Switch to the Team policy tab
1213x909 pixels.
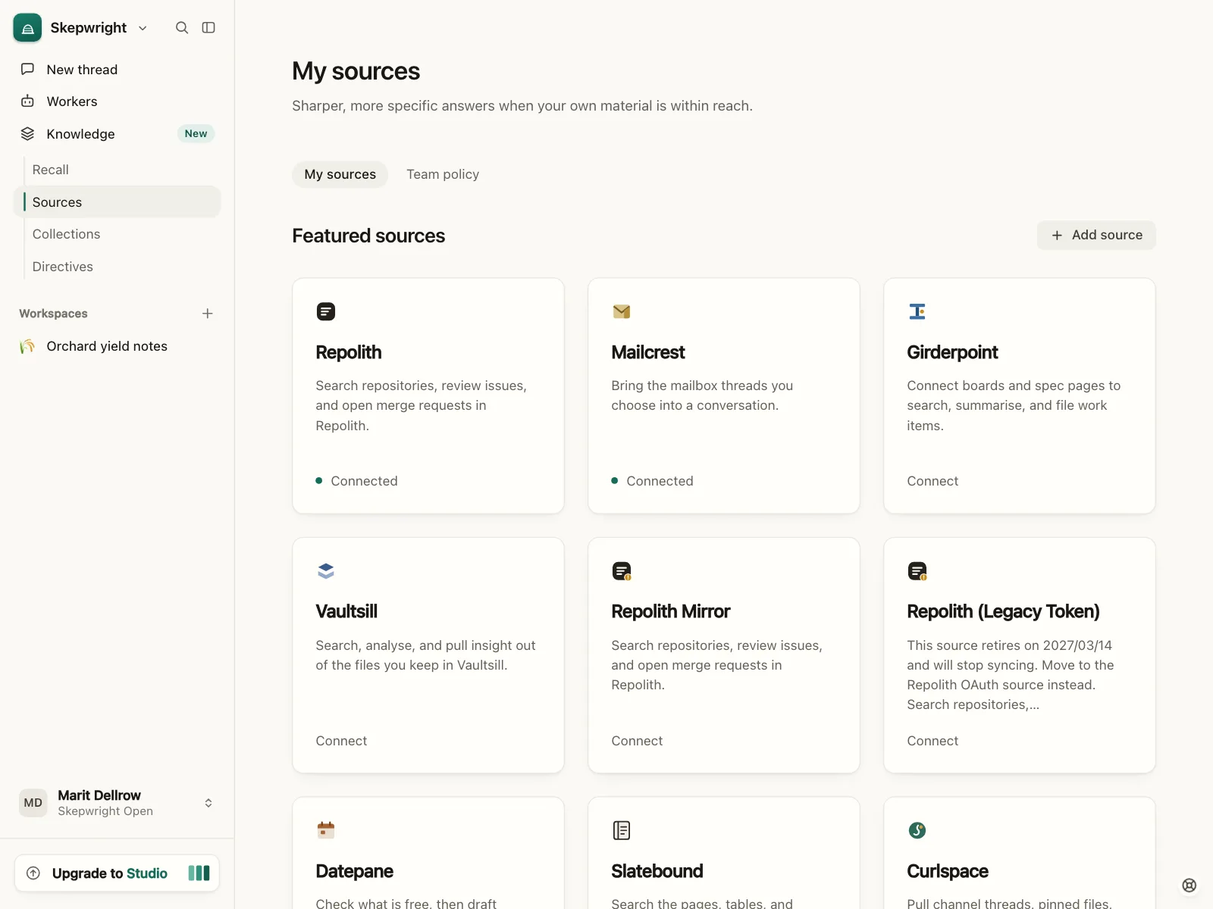[x=443, y=174]
